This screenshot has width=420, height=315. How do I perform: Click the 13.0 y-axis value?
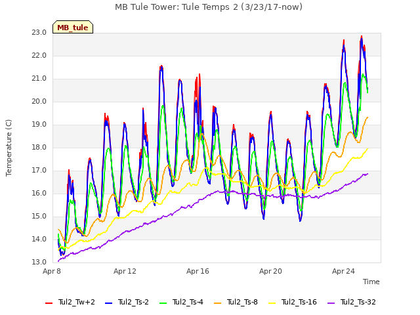(39, 262)
